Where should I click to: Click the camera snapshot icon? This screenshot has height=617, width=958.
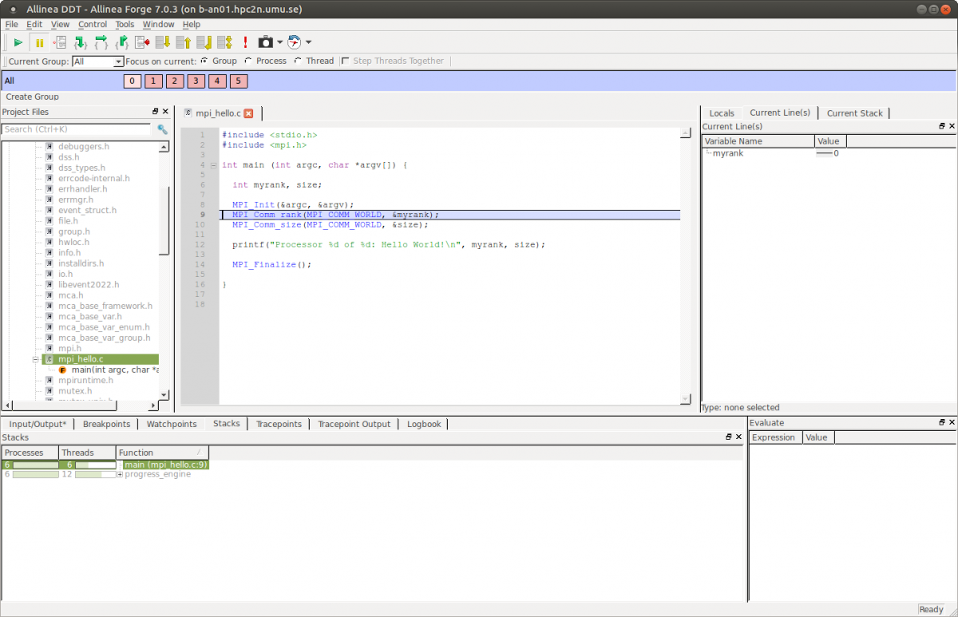coord(266,42)
